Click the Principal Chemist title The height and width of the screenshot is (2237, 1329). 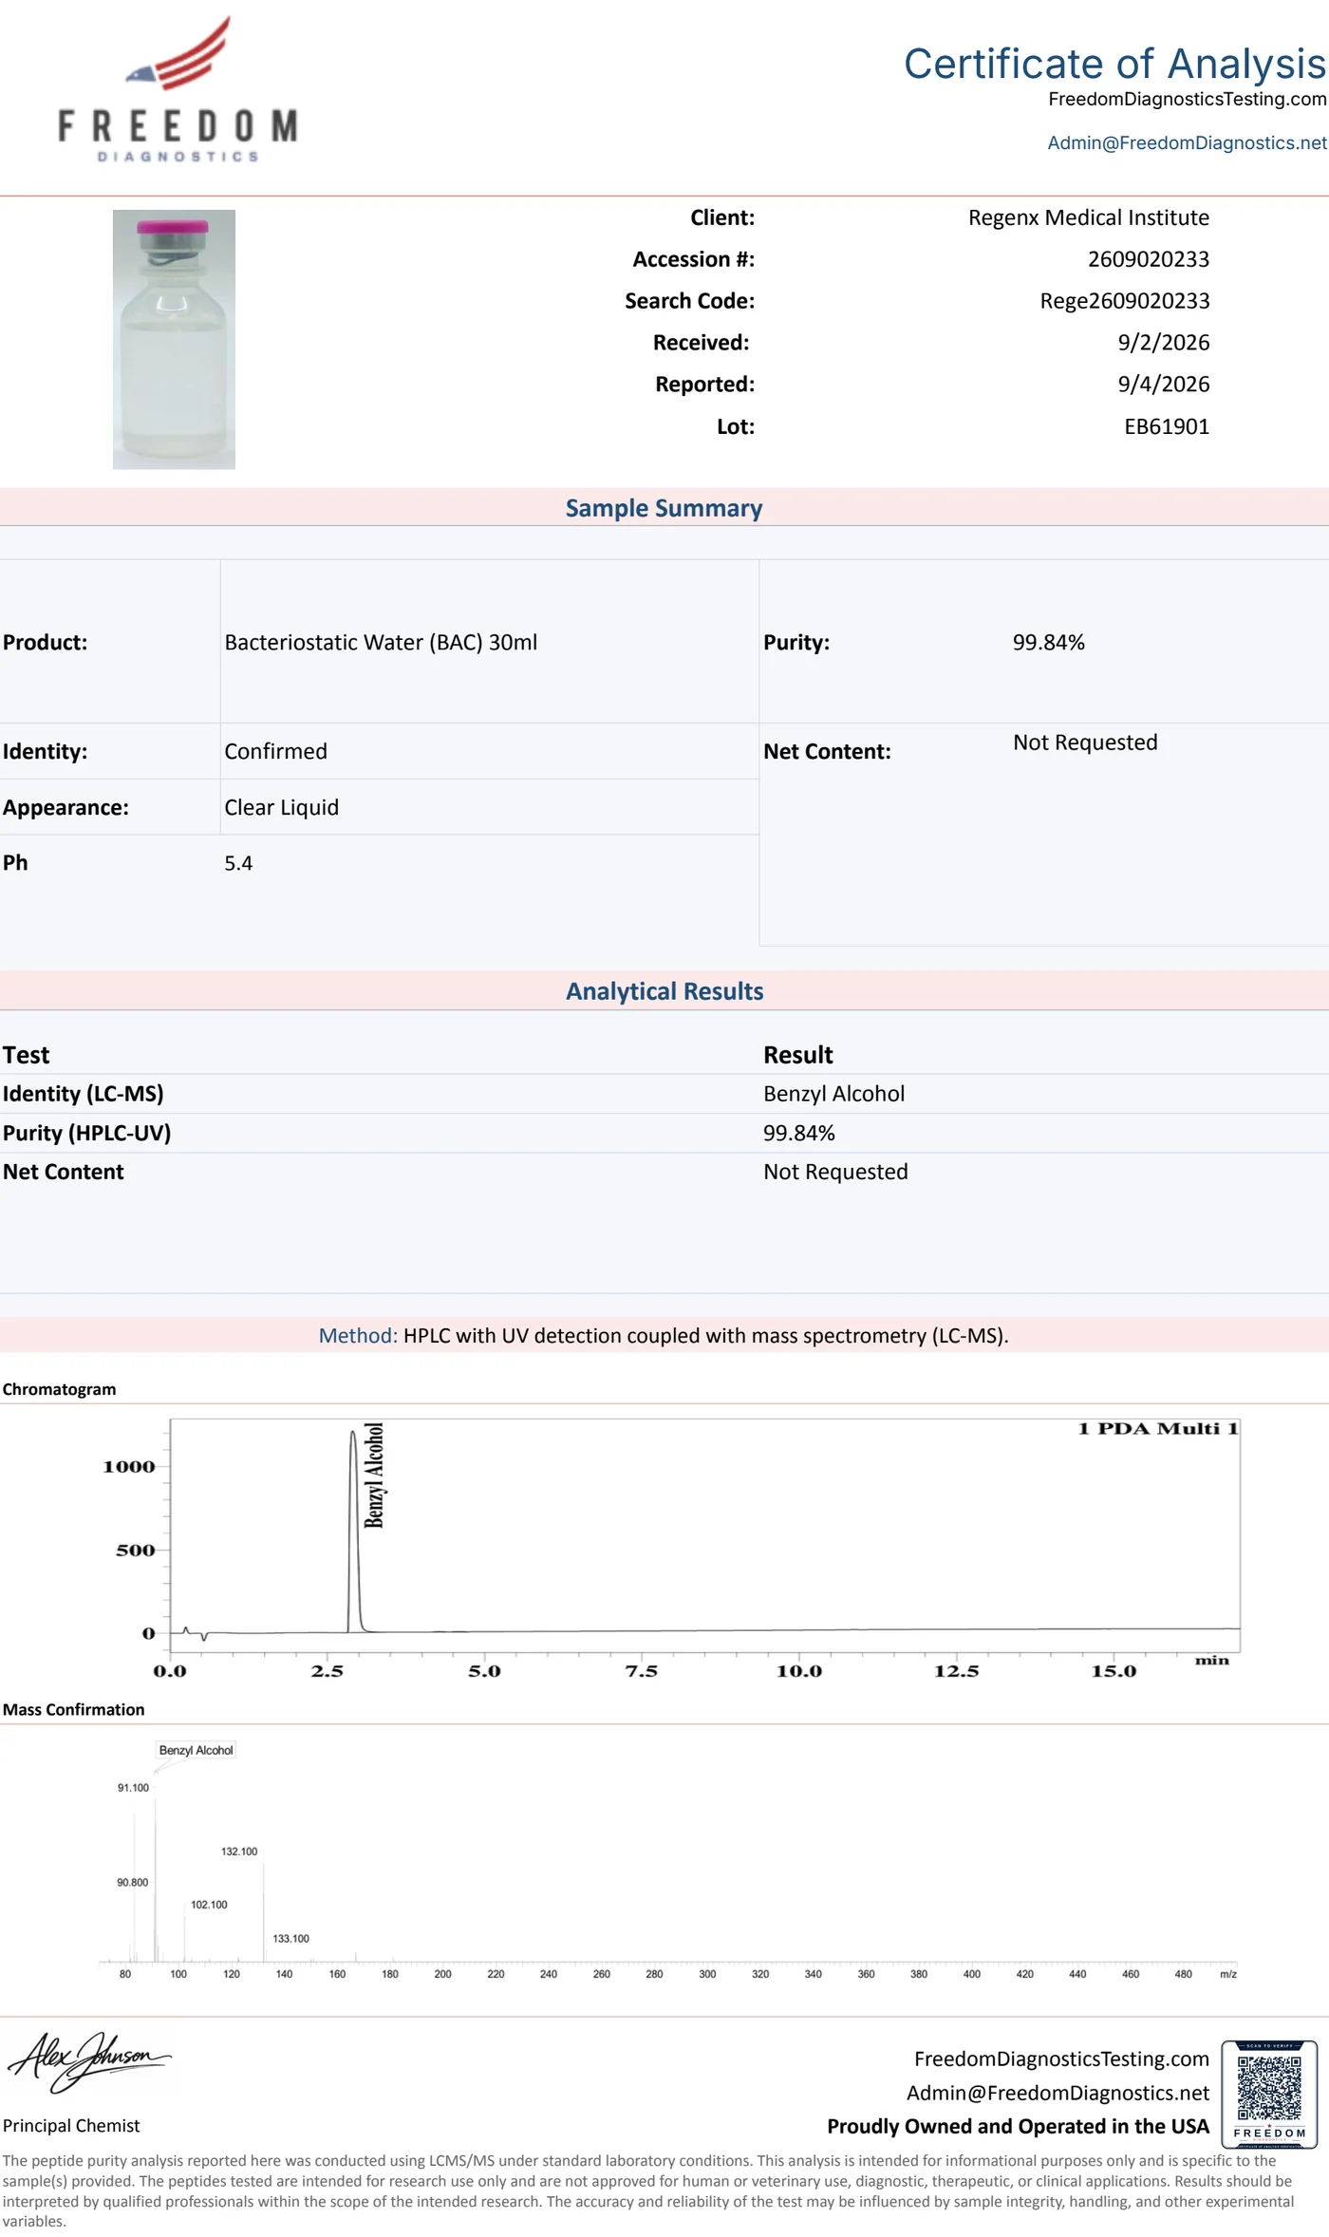tap(71, 2125)
